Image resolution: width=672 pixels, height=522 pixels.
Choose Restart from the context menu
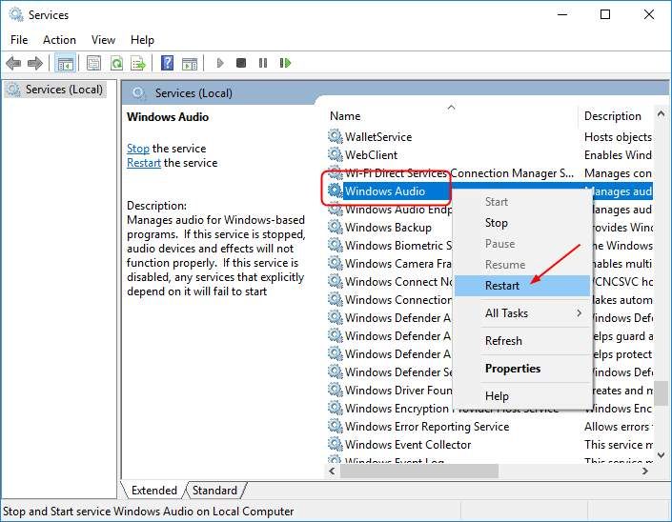point(522,286)
